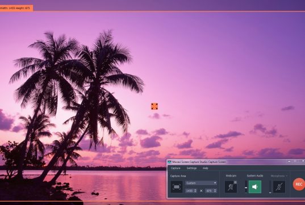Start recording with the REC button
This screenshot has height=205, width=305.
[299, 184]
